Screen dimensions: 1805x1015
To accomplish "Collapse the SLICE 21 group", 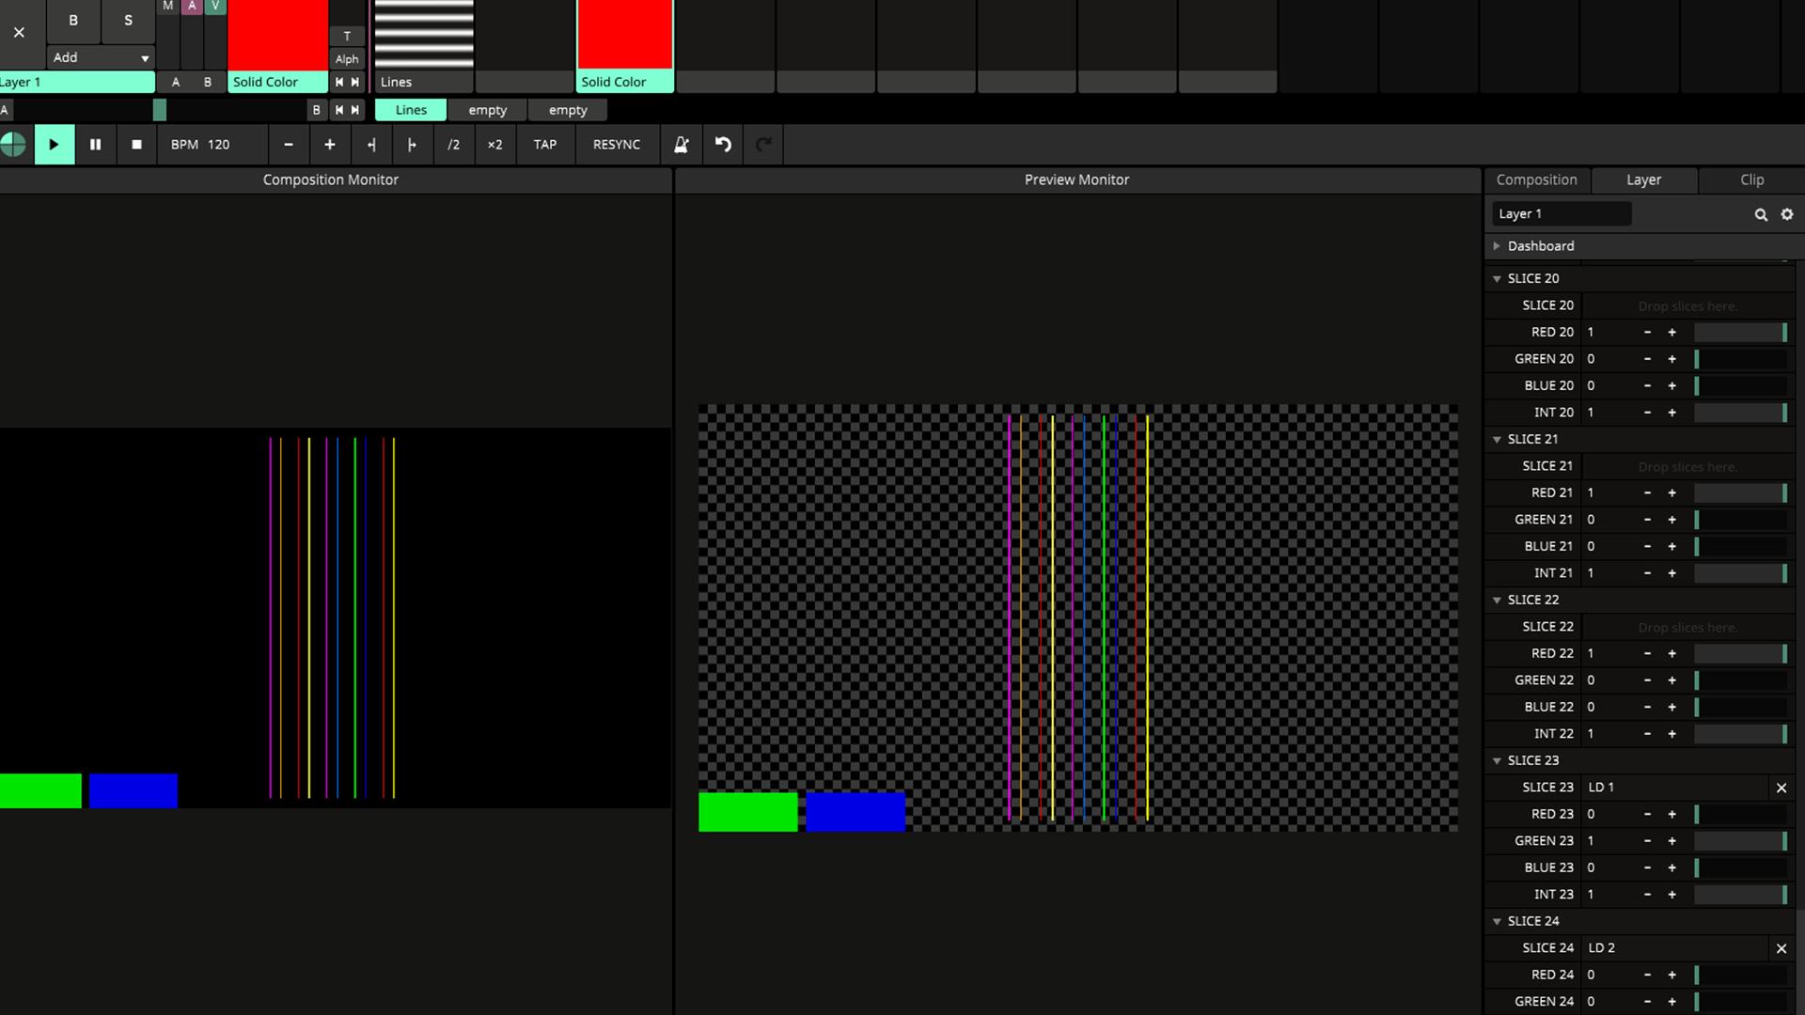I will (1497, 439).
